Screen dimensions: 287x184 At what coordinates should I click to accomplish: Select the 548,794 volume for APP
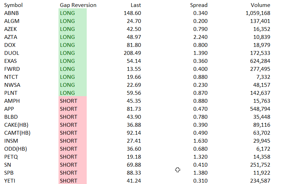click(x=260, y=109)
